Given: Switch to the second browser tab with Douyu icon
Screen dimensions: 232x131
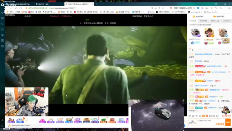Looking at the screenshot, I should (49, 4).
